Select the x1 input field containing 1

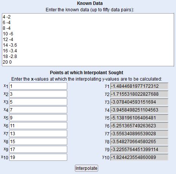38,86
